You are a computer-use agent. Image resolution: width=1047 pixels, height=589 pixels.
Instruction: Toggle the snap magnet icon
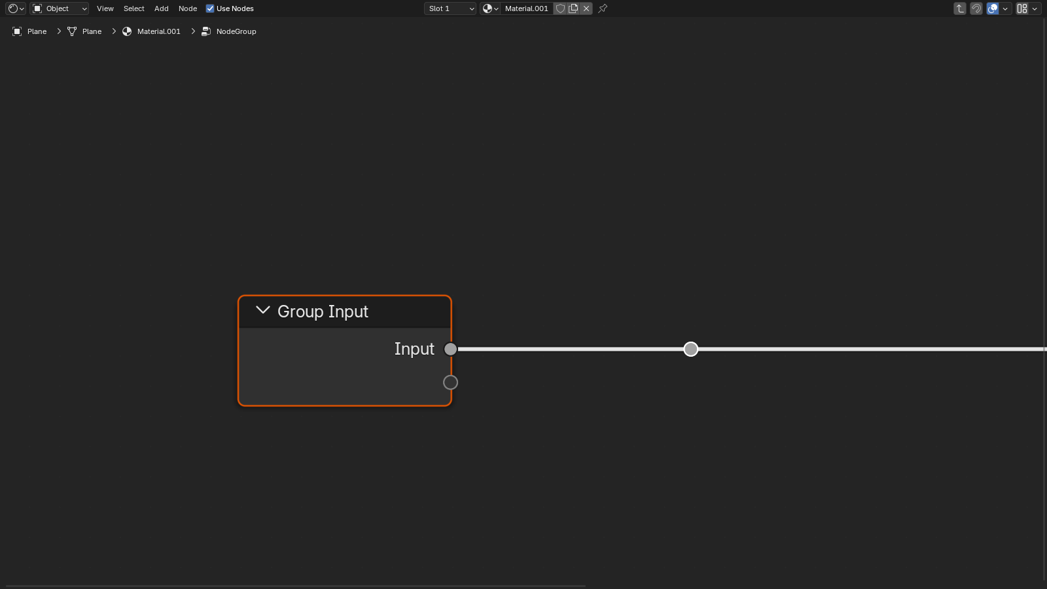click(976, 9)
